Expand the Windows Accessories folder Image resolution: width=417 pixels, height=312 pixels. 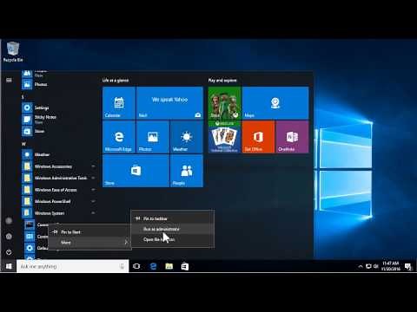click(x=59, y=166)
